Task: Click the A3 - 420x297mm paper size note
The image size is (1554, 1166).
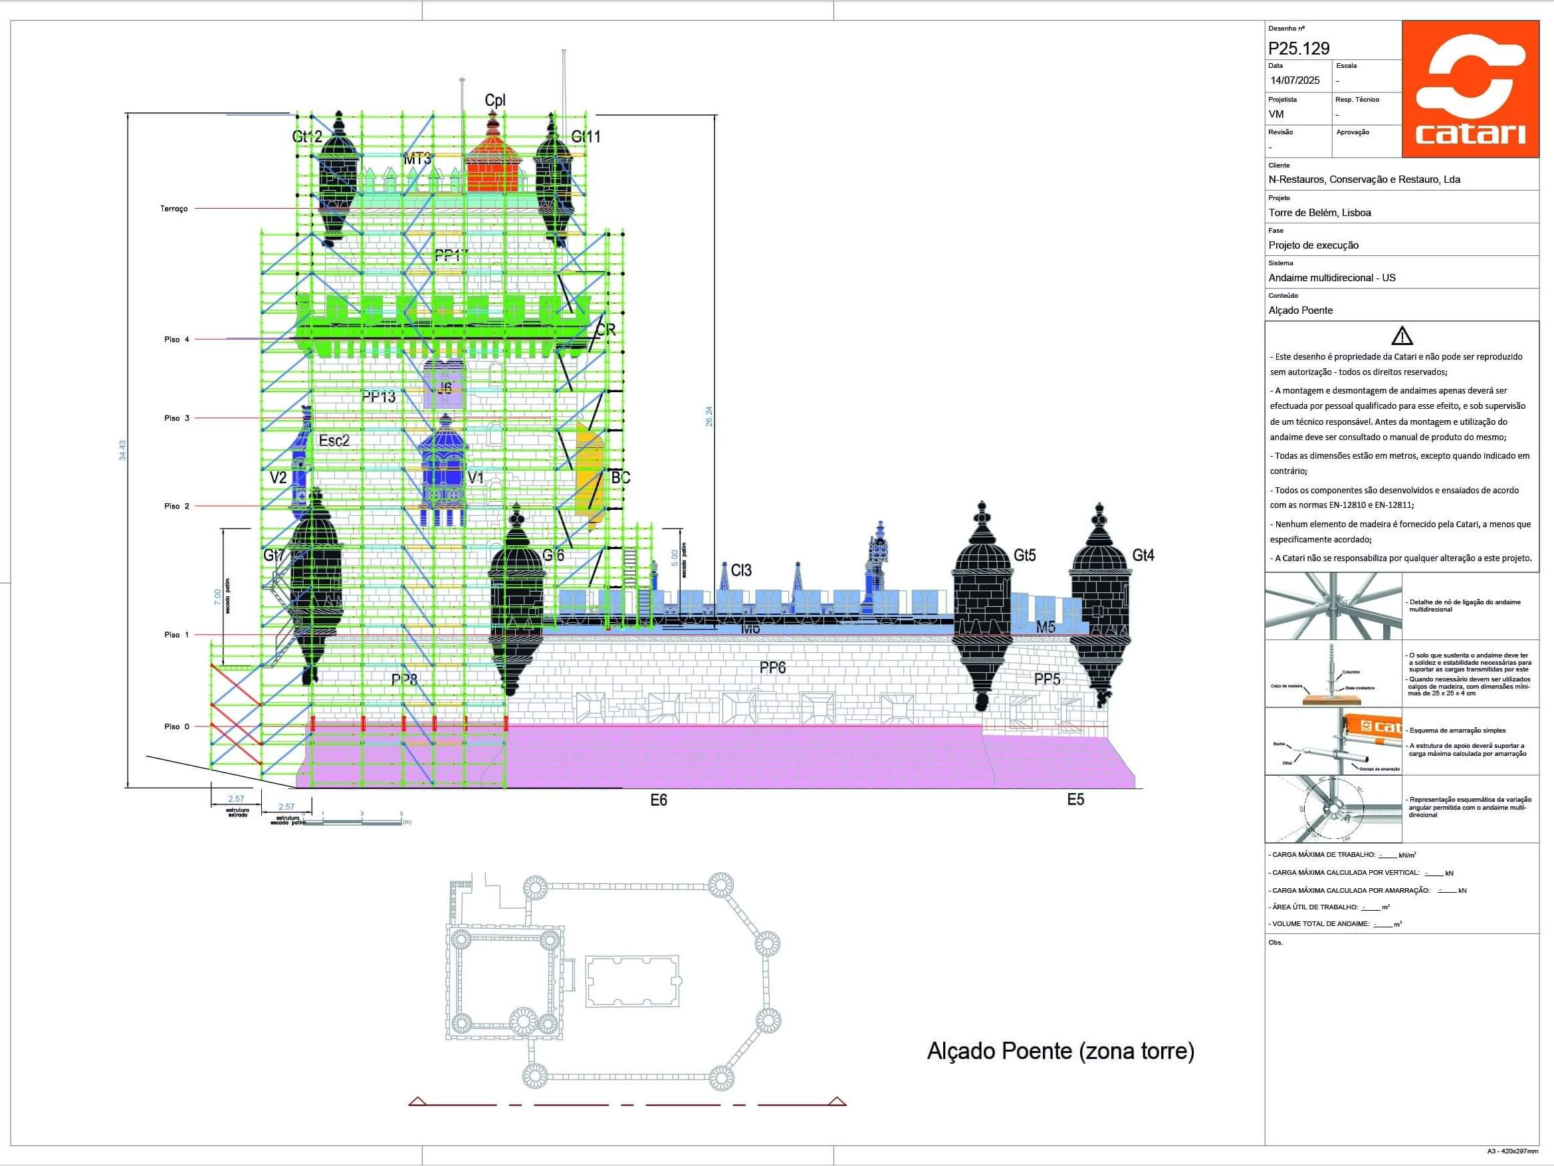Action: tap(1513, 1151)
